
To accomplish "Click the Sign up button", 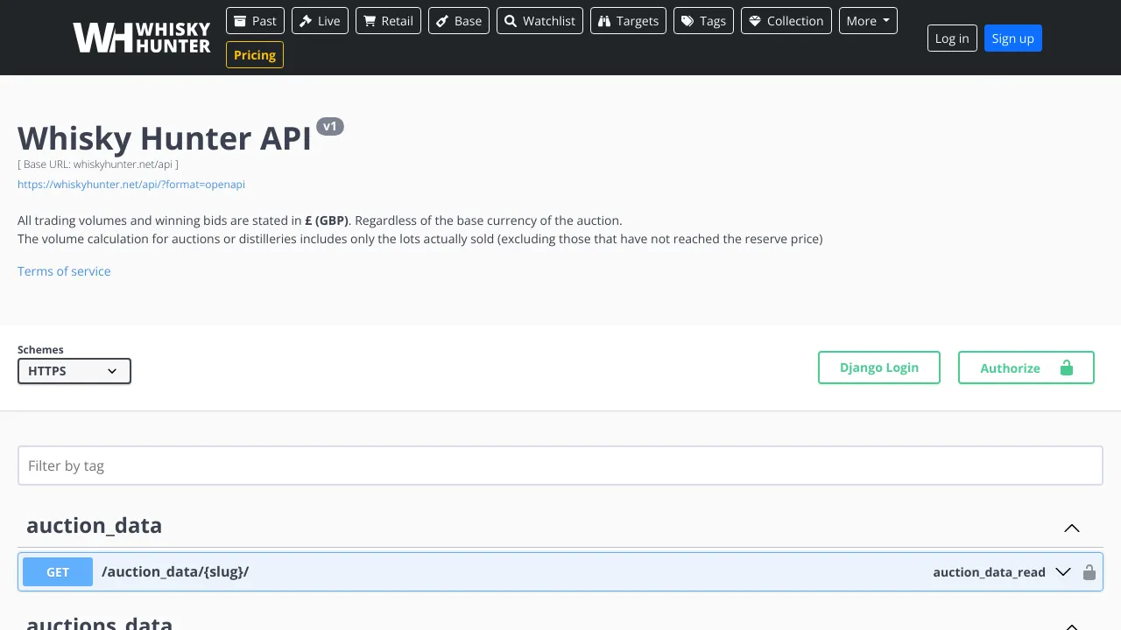I will (x=1013, y=38).
